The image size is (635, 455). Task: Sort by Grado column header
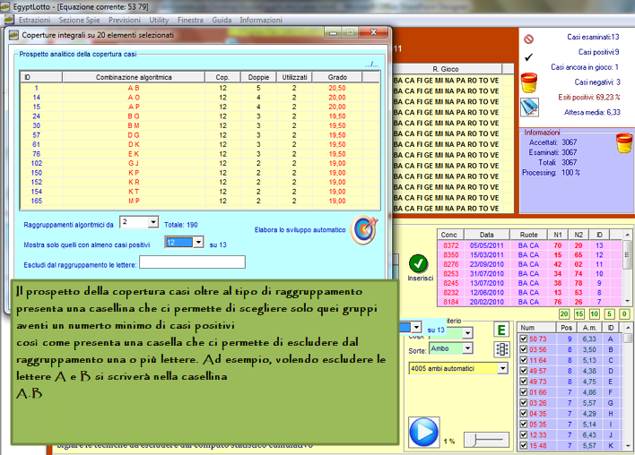(x=337, y=77)
